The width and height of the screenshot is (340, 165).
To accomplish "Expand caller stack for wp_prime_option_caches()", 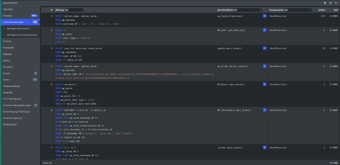I will (264, 66).
